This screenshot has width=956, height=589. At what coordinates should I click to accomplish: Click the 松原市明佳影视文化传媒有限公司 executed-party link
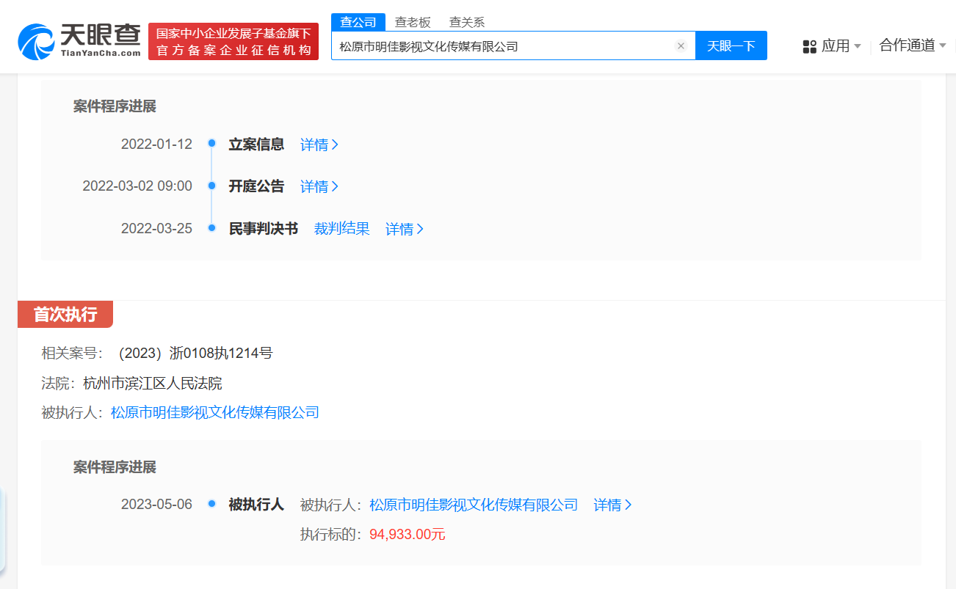pos(213,412)
